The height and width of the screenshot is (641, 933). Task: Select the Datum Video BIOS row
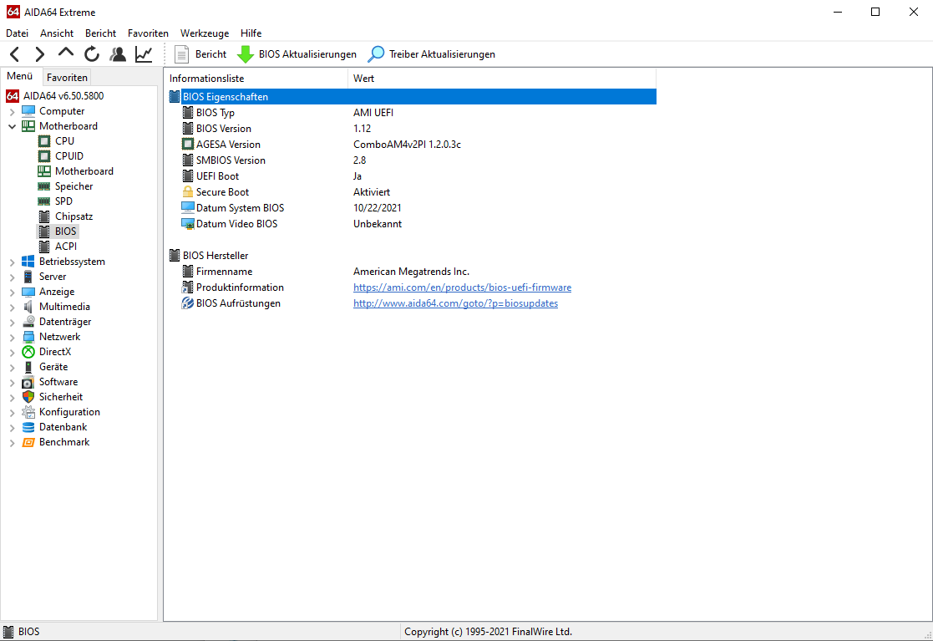pyautogui.click(x=412, y=224)
